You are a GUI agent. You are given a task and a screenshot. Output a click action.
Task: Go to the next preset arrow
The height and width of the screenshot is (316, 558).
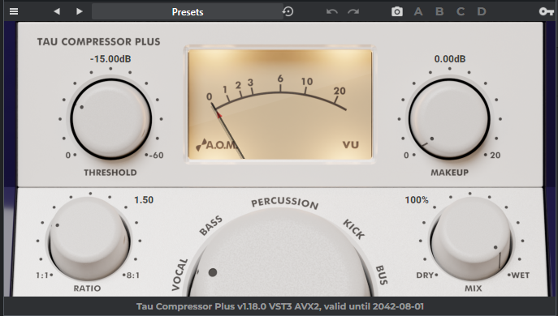[x=80, y=11]
